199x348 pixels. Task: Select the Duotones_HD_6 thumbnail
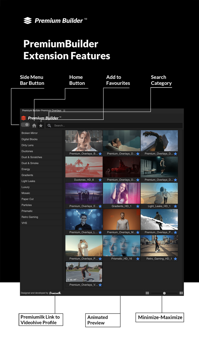(84, 167)
